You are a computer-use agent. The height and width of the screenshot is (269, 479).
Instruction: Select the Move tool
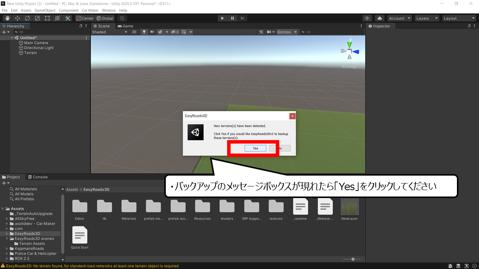click(x=17, y=18)
